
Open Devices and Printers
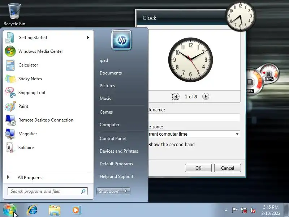click(119, 151)
